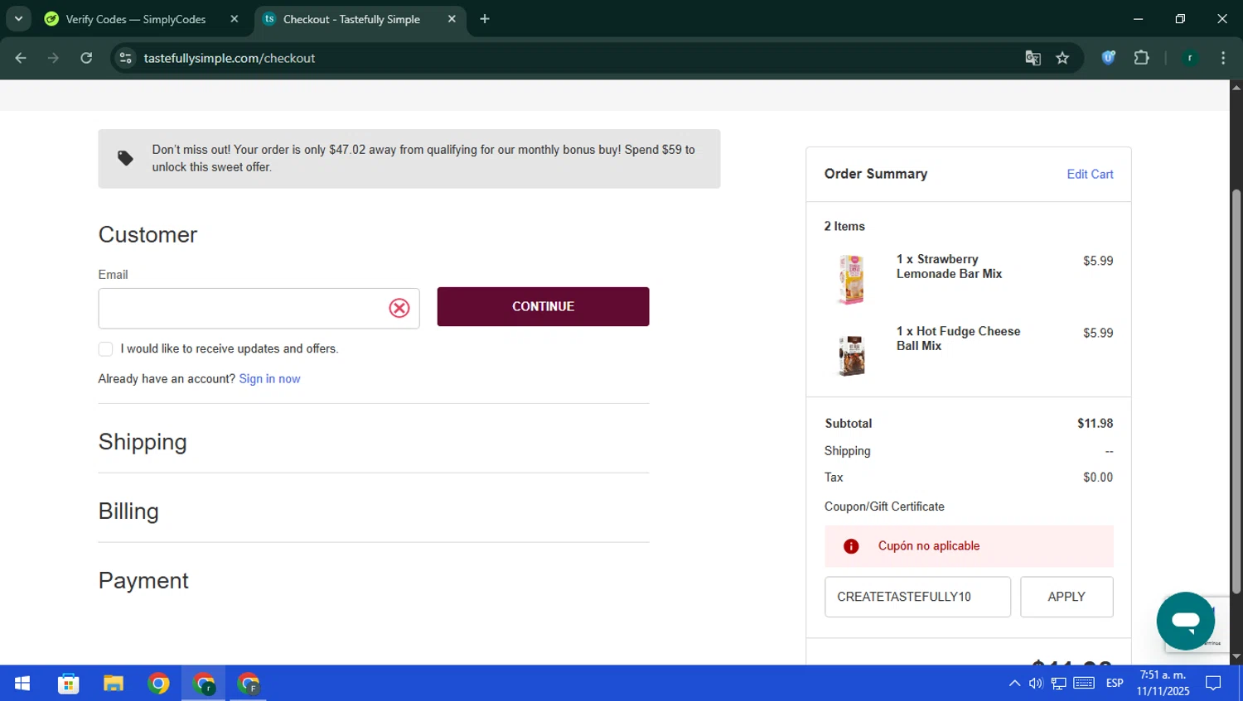1243x701 pixels.
Task: Click the ESP language indicator
Action: pyautogui.click(x=1115, y=684)
